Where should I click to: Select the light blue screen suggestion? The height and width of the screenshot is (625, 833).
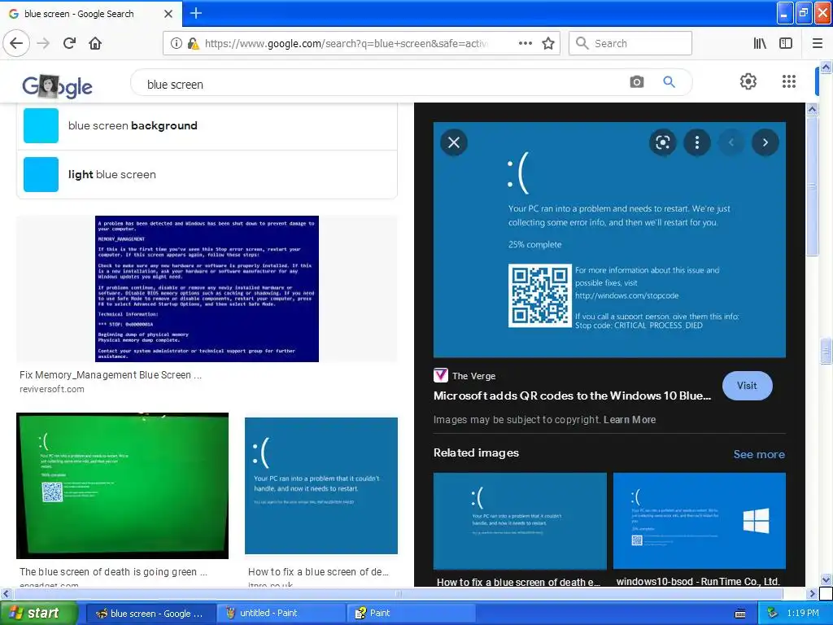click(207, 174)
